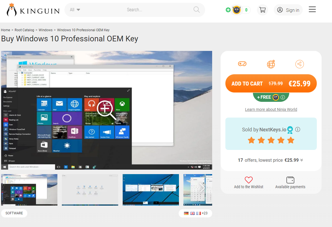Click the SOFTWARE tag
332x227 pixels.
tap(14, 213)
